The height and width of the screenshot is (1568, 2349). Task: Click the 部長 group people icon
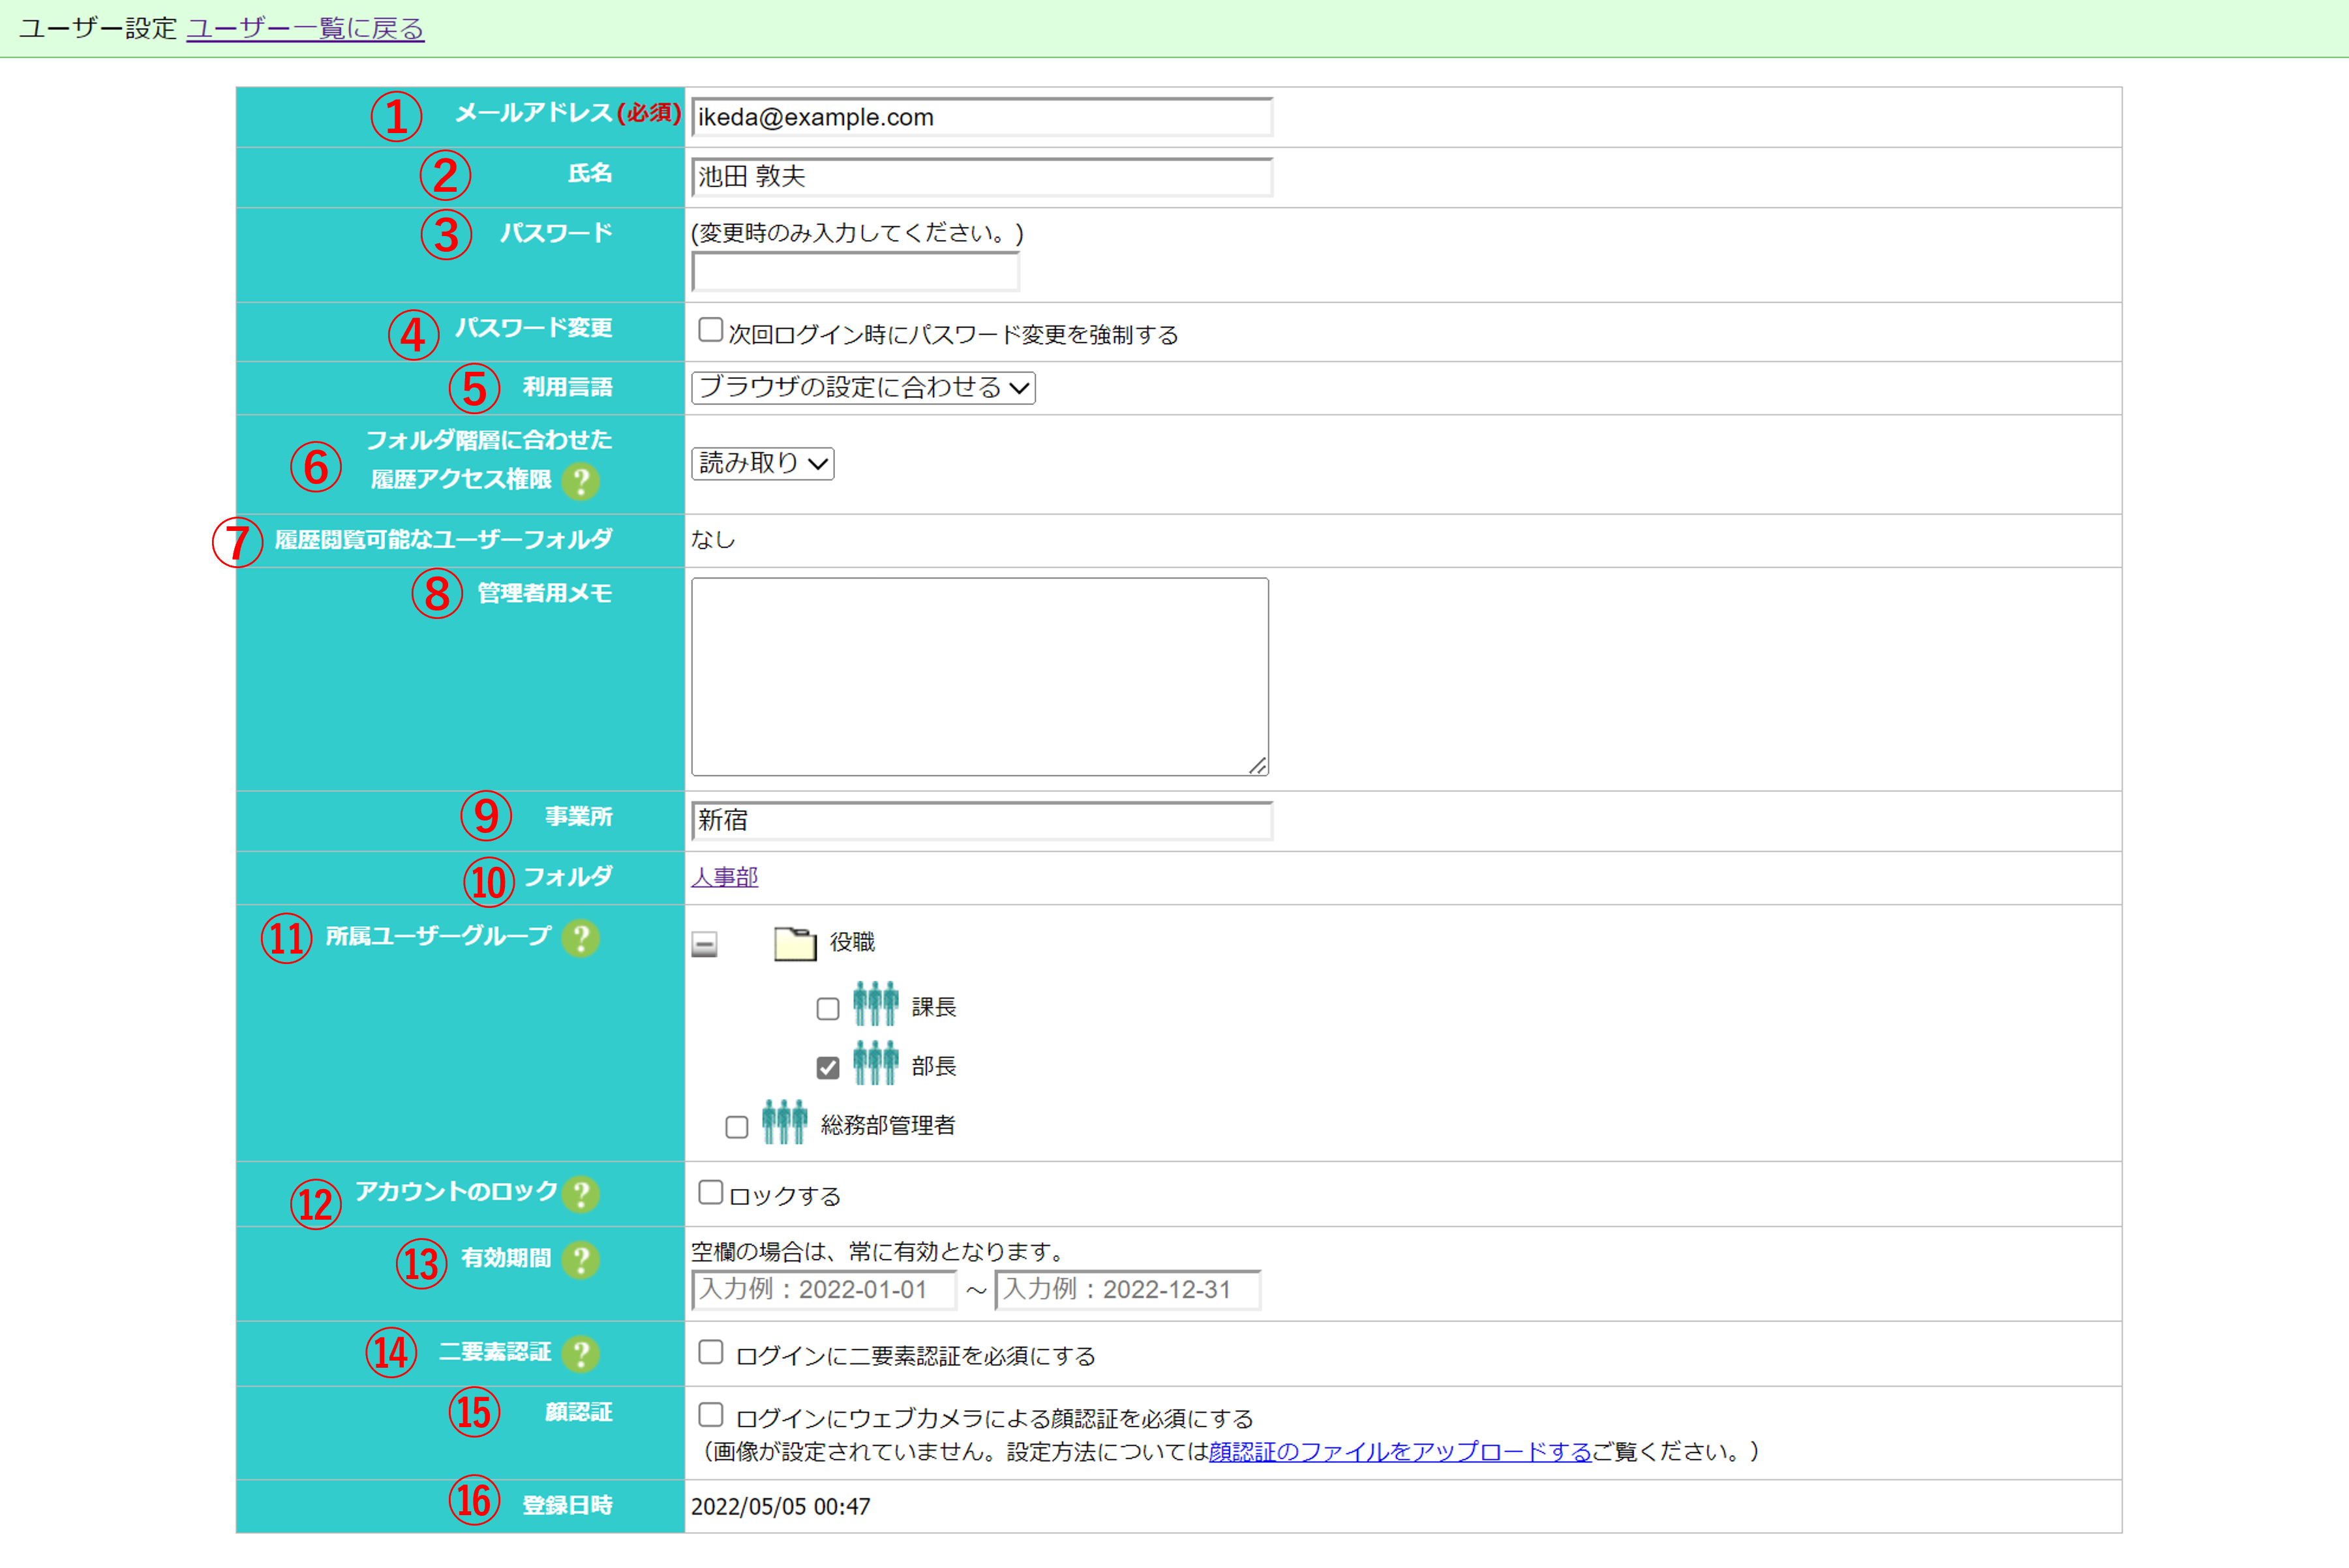point(875,1063)
